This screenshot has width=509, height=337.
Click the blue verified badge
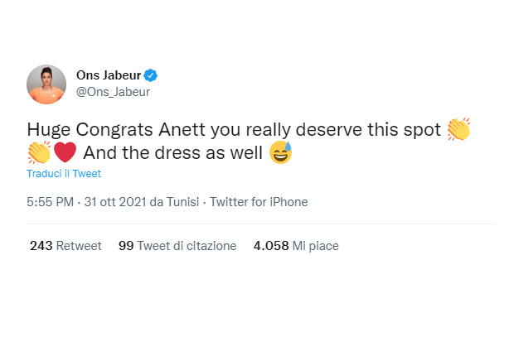(x=151, y=75)
